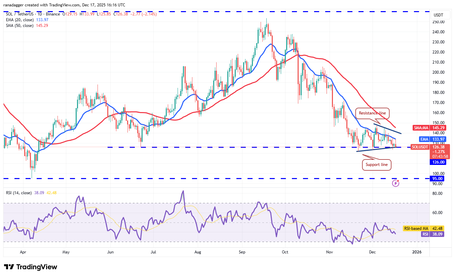455x277 pixels.
Task: Click the blue 95.00 price level tag
Action: [437, 179]
